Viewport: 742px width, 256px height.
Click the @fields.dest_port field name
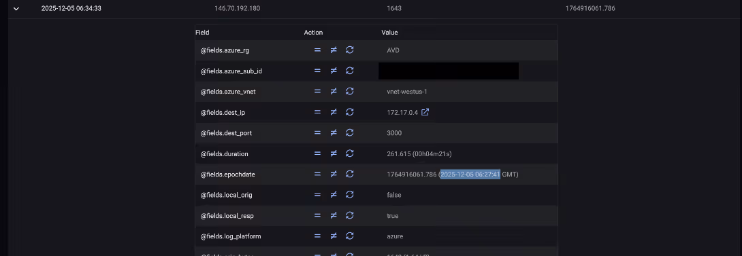(x=226, y=133)
